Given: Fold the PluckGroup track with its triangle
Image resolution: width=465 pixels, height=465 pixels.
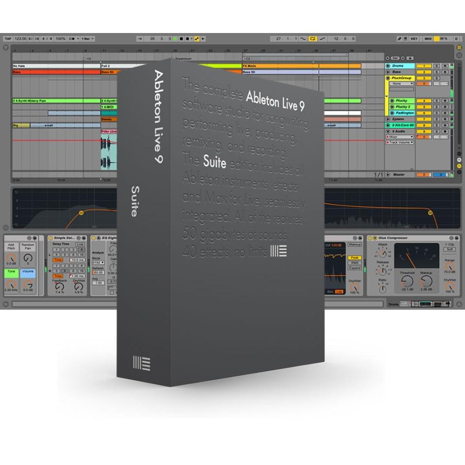Looking at the screenshot, I should click(387, 78).
